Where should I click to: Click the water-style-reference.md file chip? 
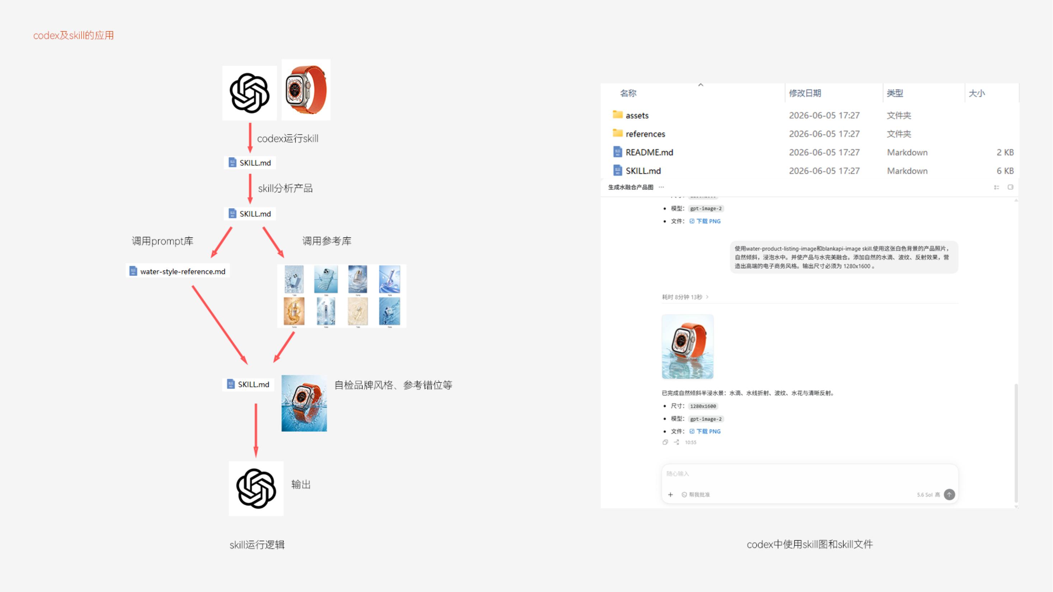pyautogui.click(x=178, y=271)
